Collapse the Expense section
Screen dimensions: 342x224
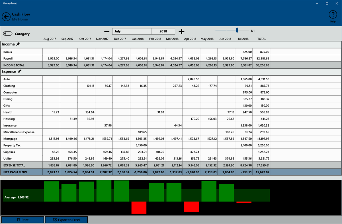tap(9, 71)
